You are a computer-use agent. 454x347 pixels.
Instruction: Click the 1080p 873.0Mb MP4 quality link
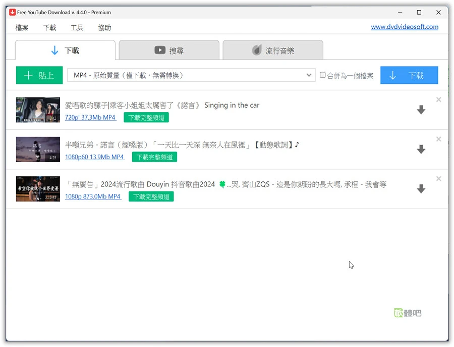pyautogui.click(x=93, y=196)
